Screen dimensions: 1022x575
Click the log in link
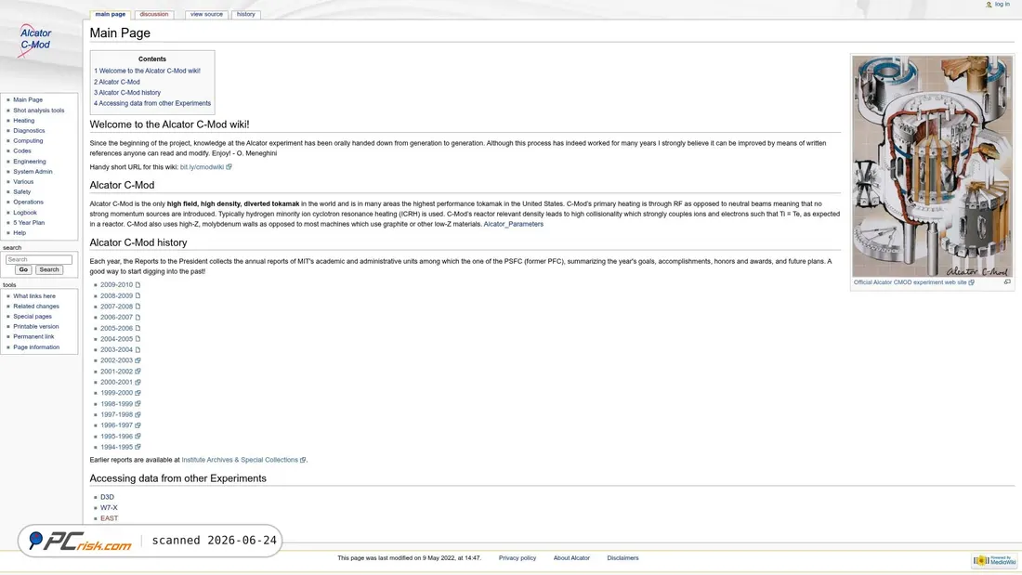click(x=1002, y=5)
